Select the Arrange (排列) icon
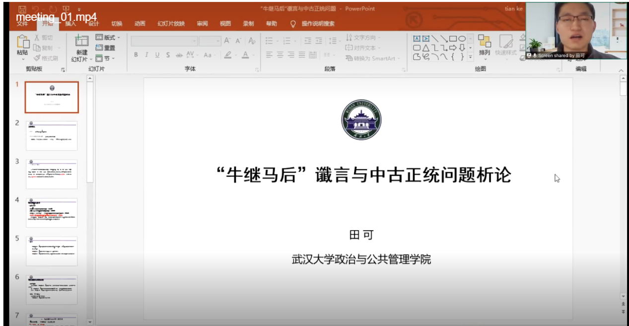The height and width of the screenshot is (326, 629). click(x=484, y=44)
